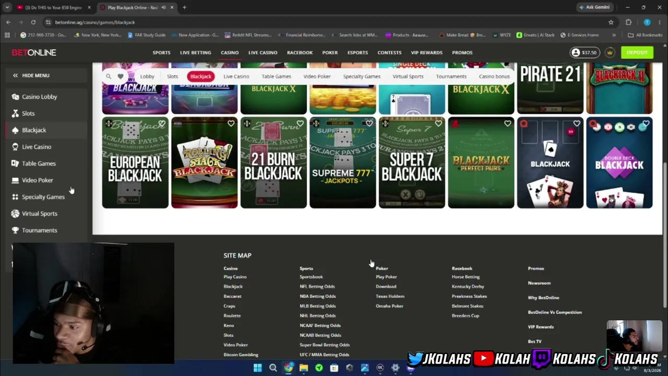Open the Casino Lobby icon in sidebar
The height and width of the screenshot is (376, 668).
pos(15,97)
